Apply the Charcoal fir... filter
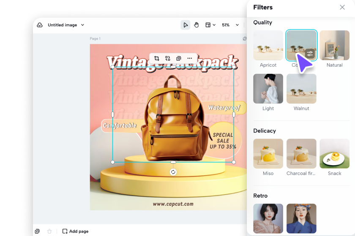 pyautogui.click(x=301, y=153)
